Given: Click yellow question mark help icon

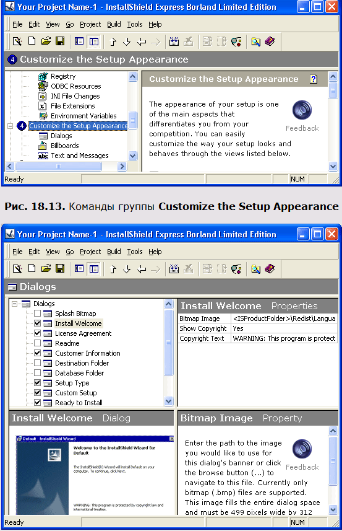Looking at the screenshot, I should coord(314,79).
